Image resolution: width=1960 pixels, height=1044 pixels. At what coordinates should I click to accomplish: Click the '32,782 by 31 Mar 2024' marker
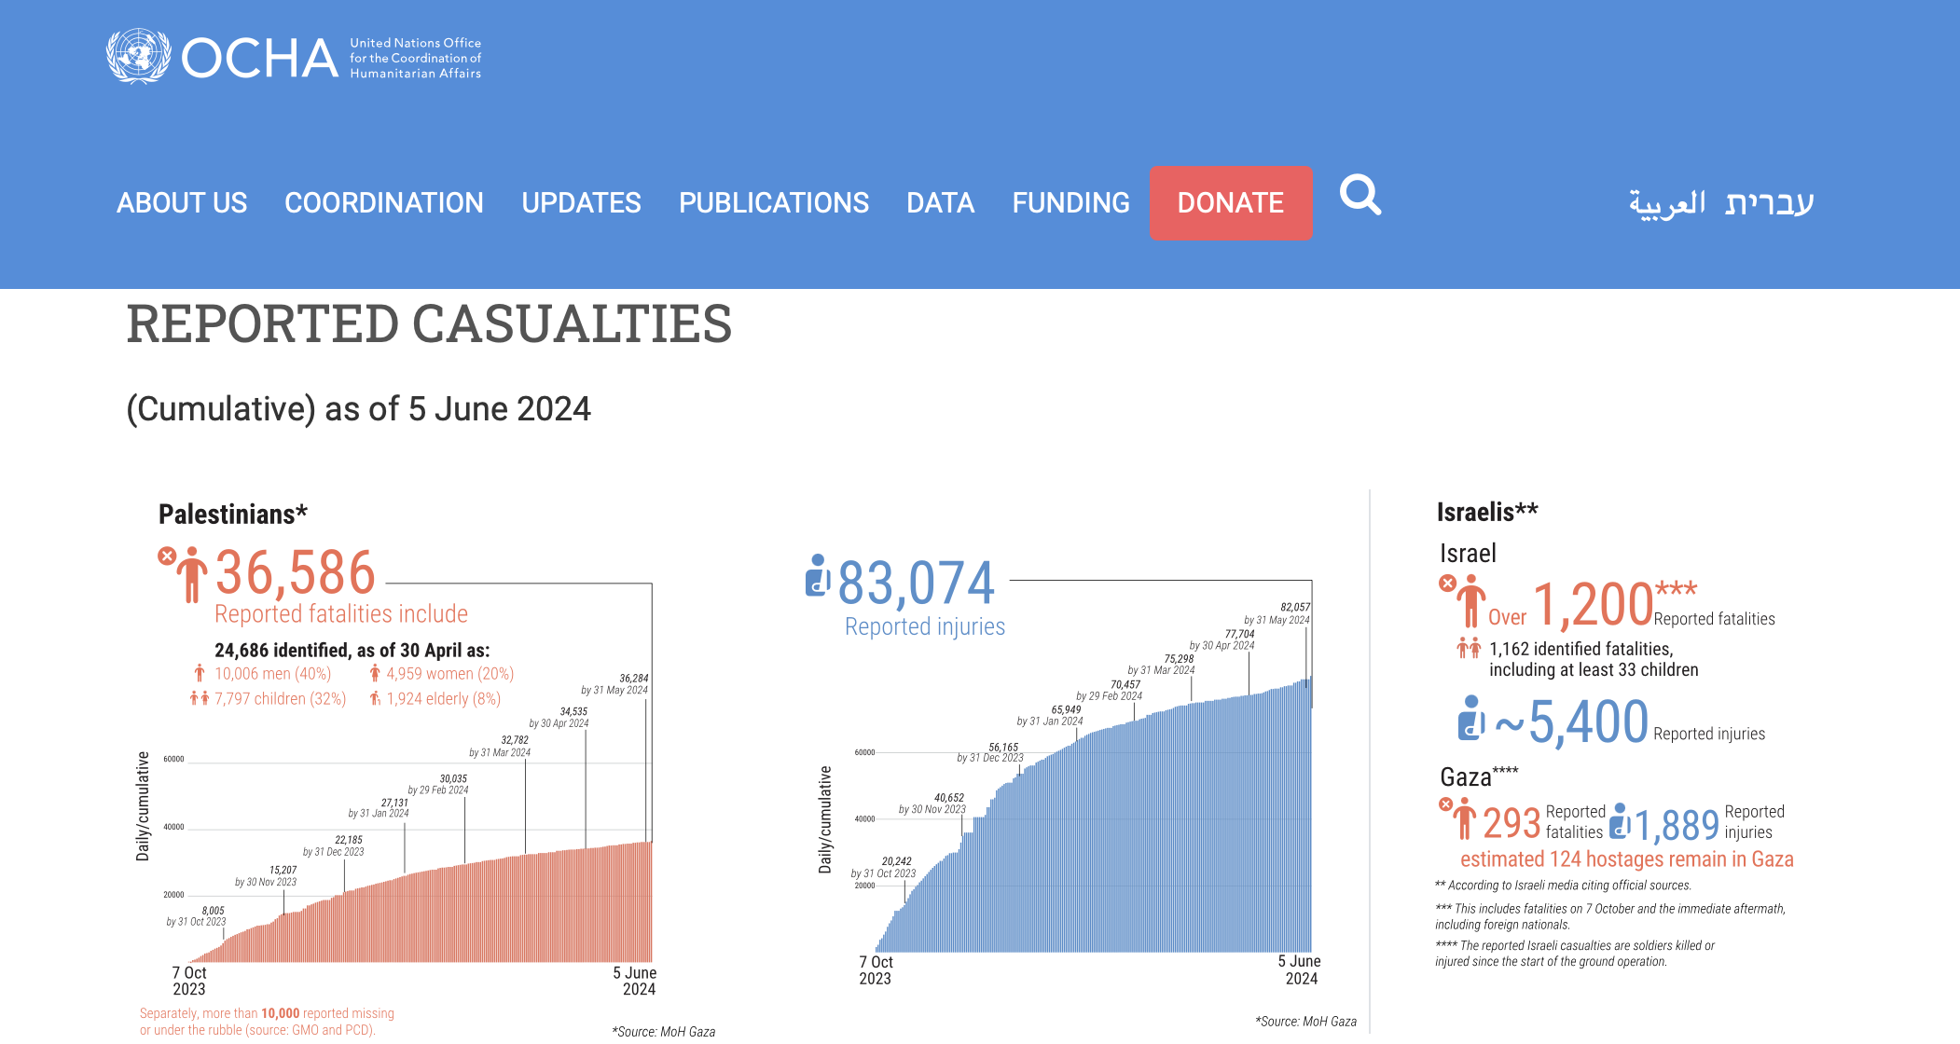[x=500, y=746]
